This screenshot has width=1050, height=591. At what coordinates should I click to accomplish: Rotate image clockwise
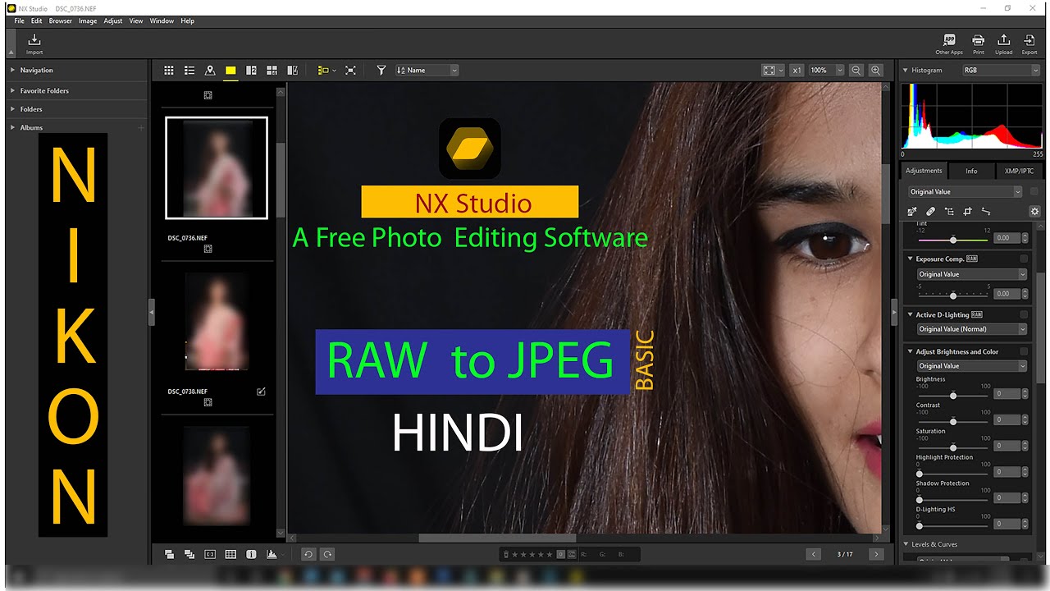327,554
